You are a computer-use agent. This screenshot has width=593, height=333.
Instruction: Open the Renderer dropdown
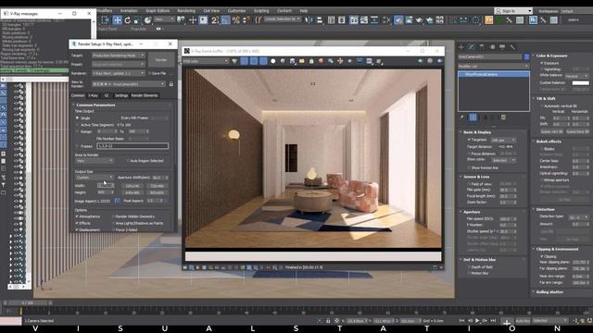click(119, 73)
